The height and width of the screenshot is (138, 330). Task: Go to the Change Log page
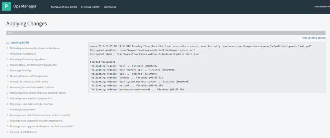(x=110, y=7)
